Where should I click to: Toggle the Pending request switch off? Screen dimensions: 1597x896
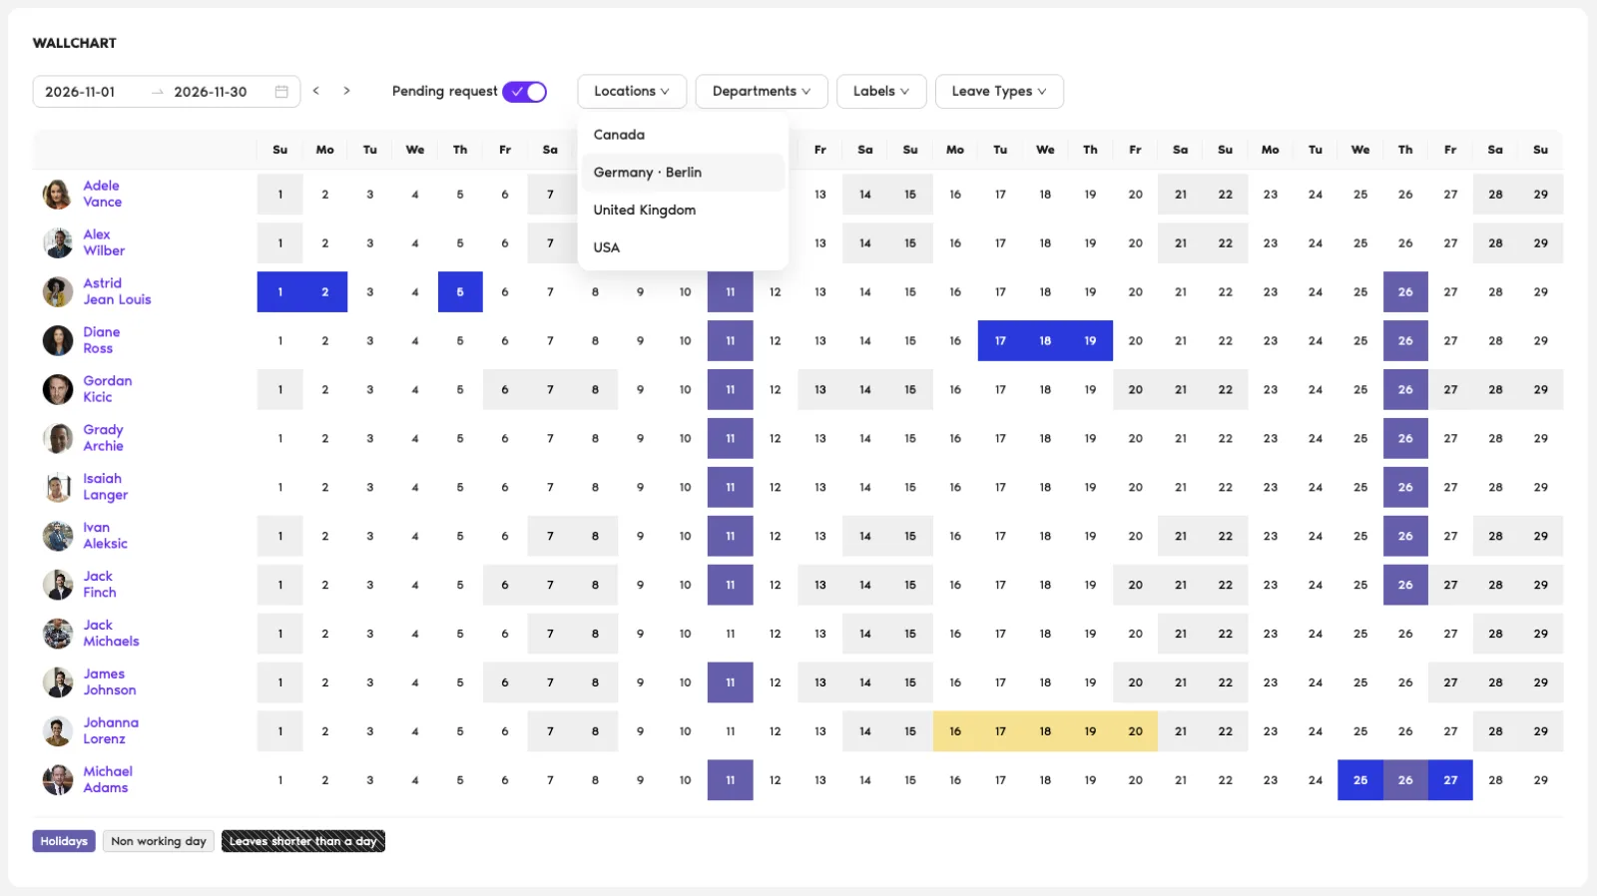[524, 92]
